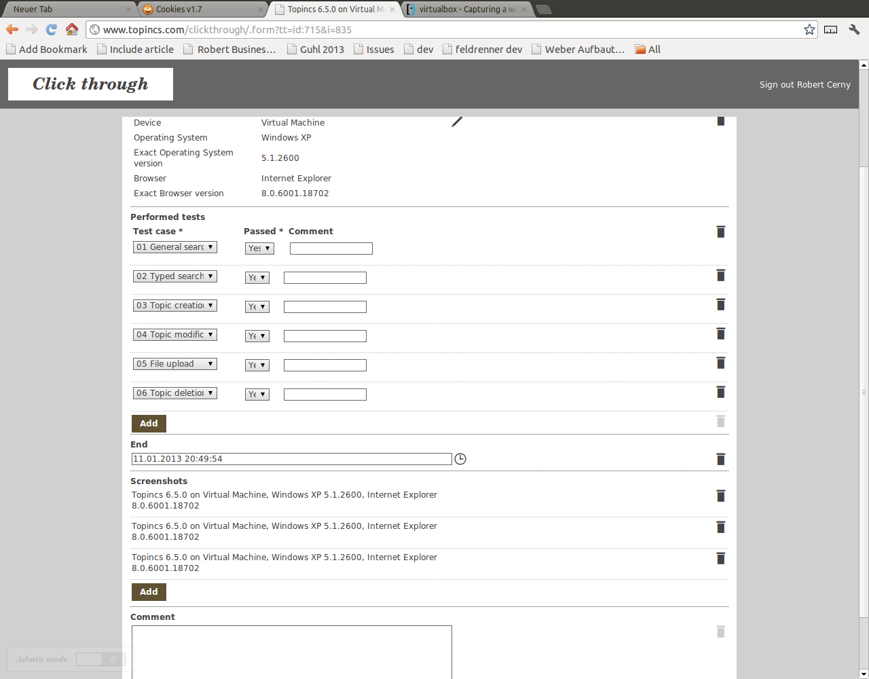Screen dimensions: 869x679
Task: Click the End date text field
Action: click(291, 460)
